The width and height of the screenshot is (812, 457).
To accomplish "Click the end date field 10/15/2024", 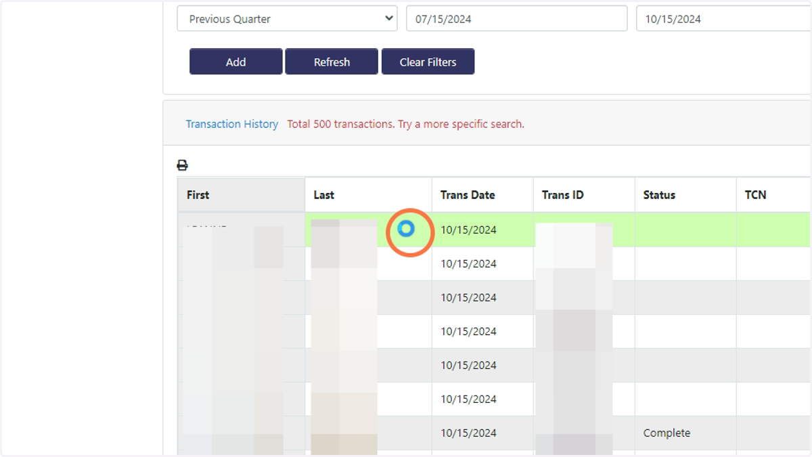I will [x=723, y=19].
